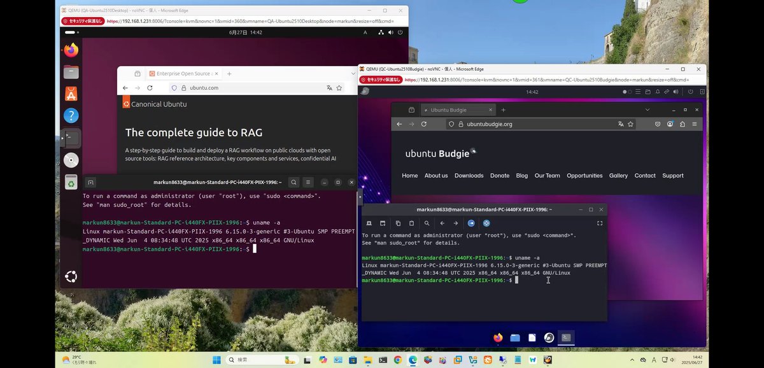The height and width of the screenshot is (368, 764).
Task: Click Budgie panel clock showing 14:42
Action: pos(532,92)
